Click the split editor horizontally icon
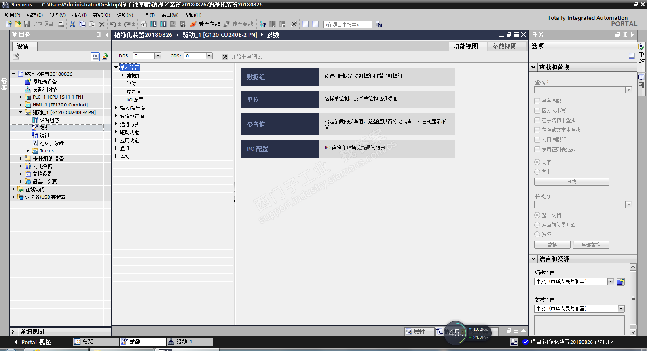This screenshot has height=351, width=647. point(305,24)
